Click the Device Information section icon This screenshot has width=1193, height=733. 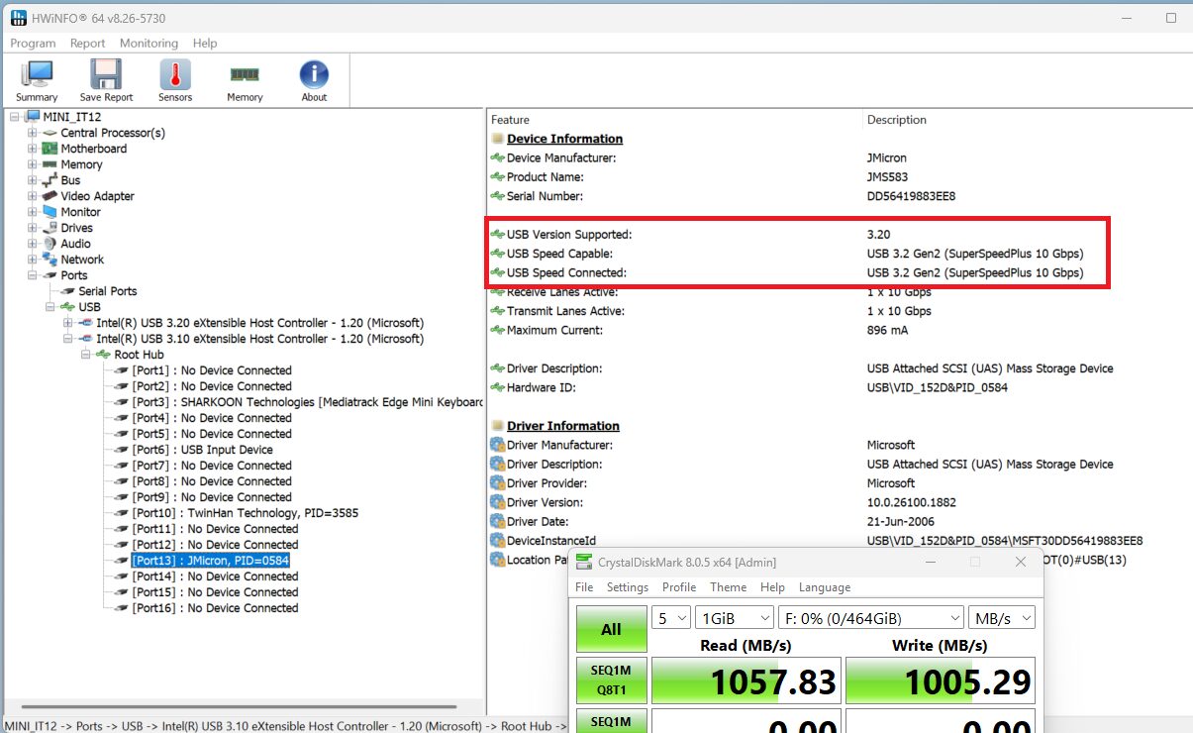[x=498, y=139]
